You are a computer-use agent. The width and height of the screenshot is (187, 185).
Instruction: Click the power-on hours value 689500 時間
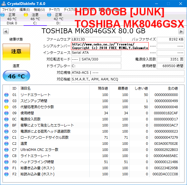171,66
